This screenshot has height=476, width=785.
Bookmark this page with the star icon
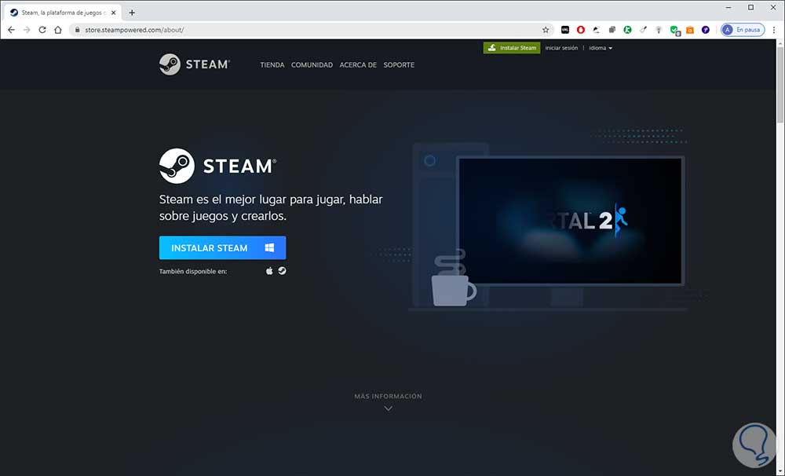click(x=546, y=30)
